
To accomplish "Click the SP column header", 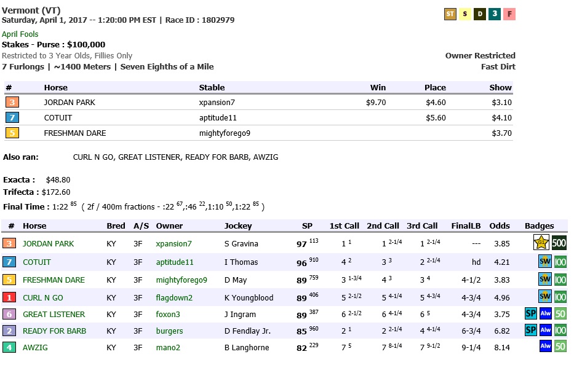I will [307, 226].
